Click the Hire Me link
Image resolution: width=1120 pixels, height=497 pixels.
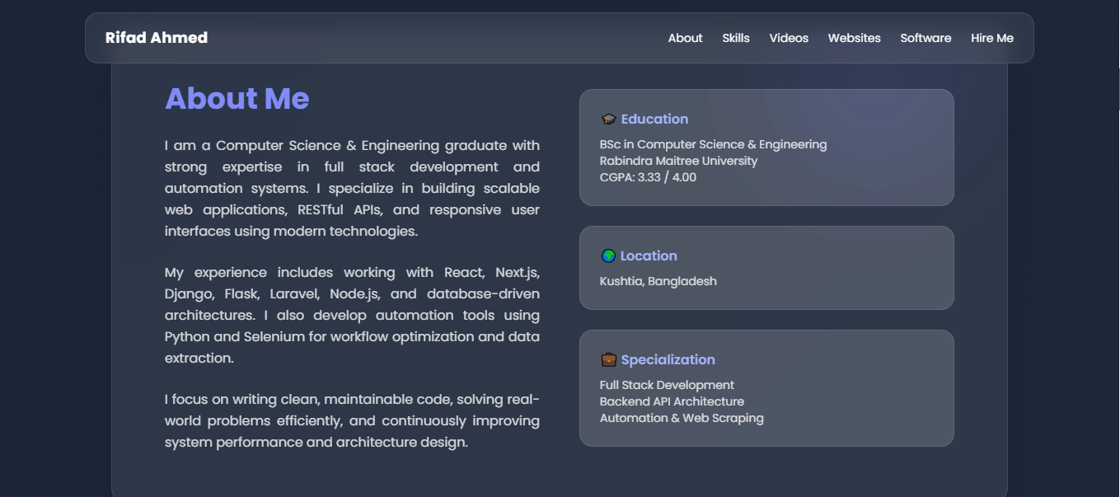pyautogui.click(x=992, y=38)
